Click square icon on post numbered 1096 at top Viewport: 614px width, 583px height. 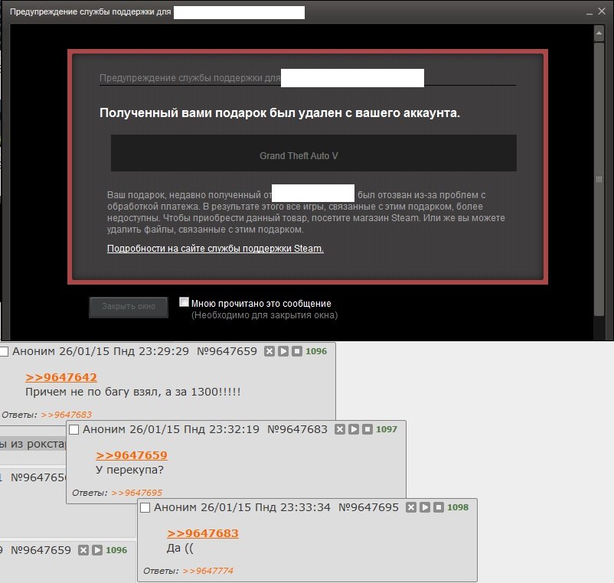click(297, 351)
